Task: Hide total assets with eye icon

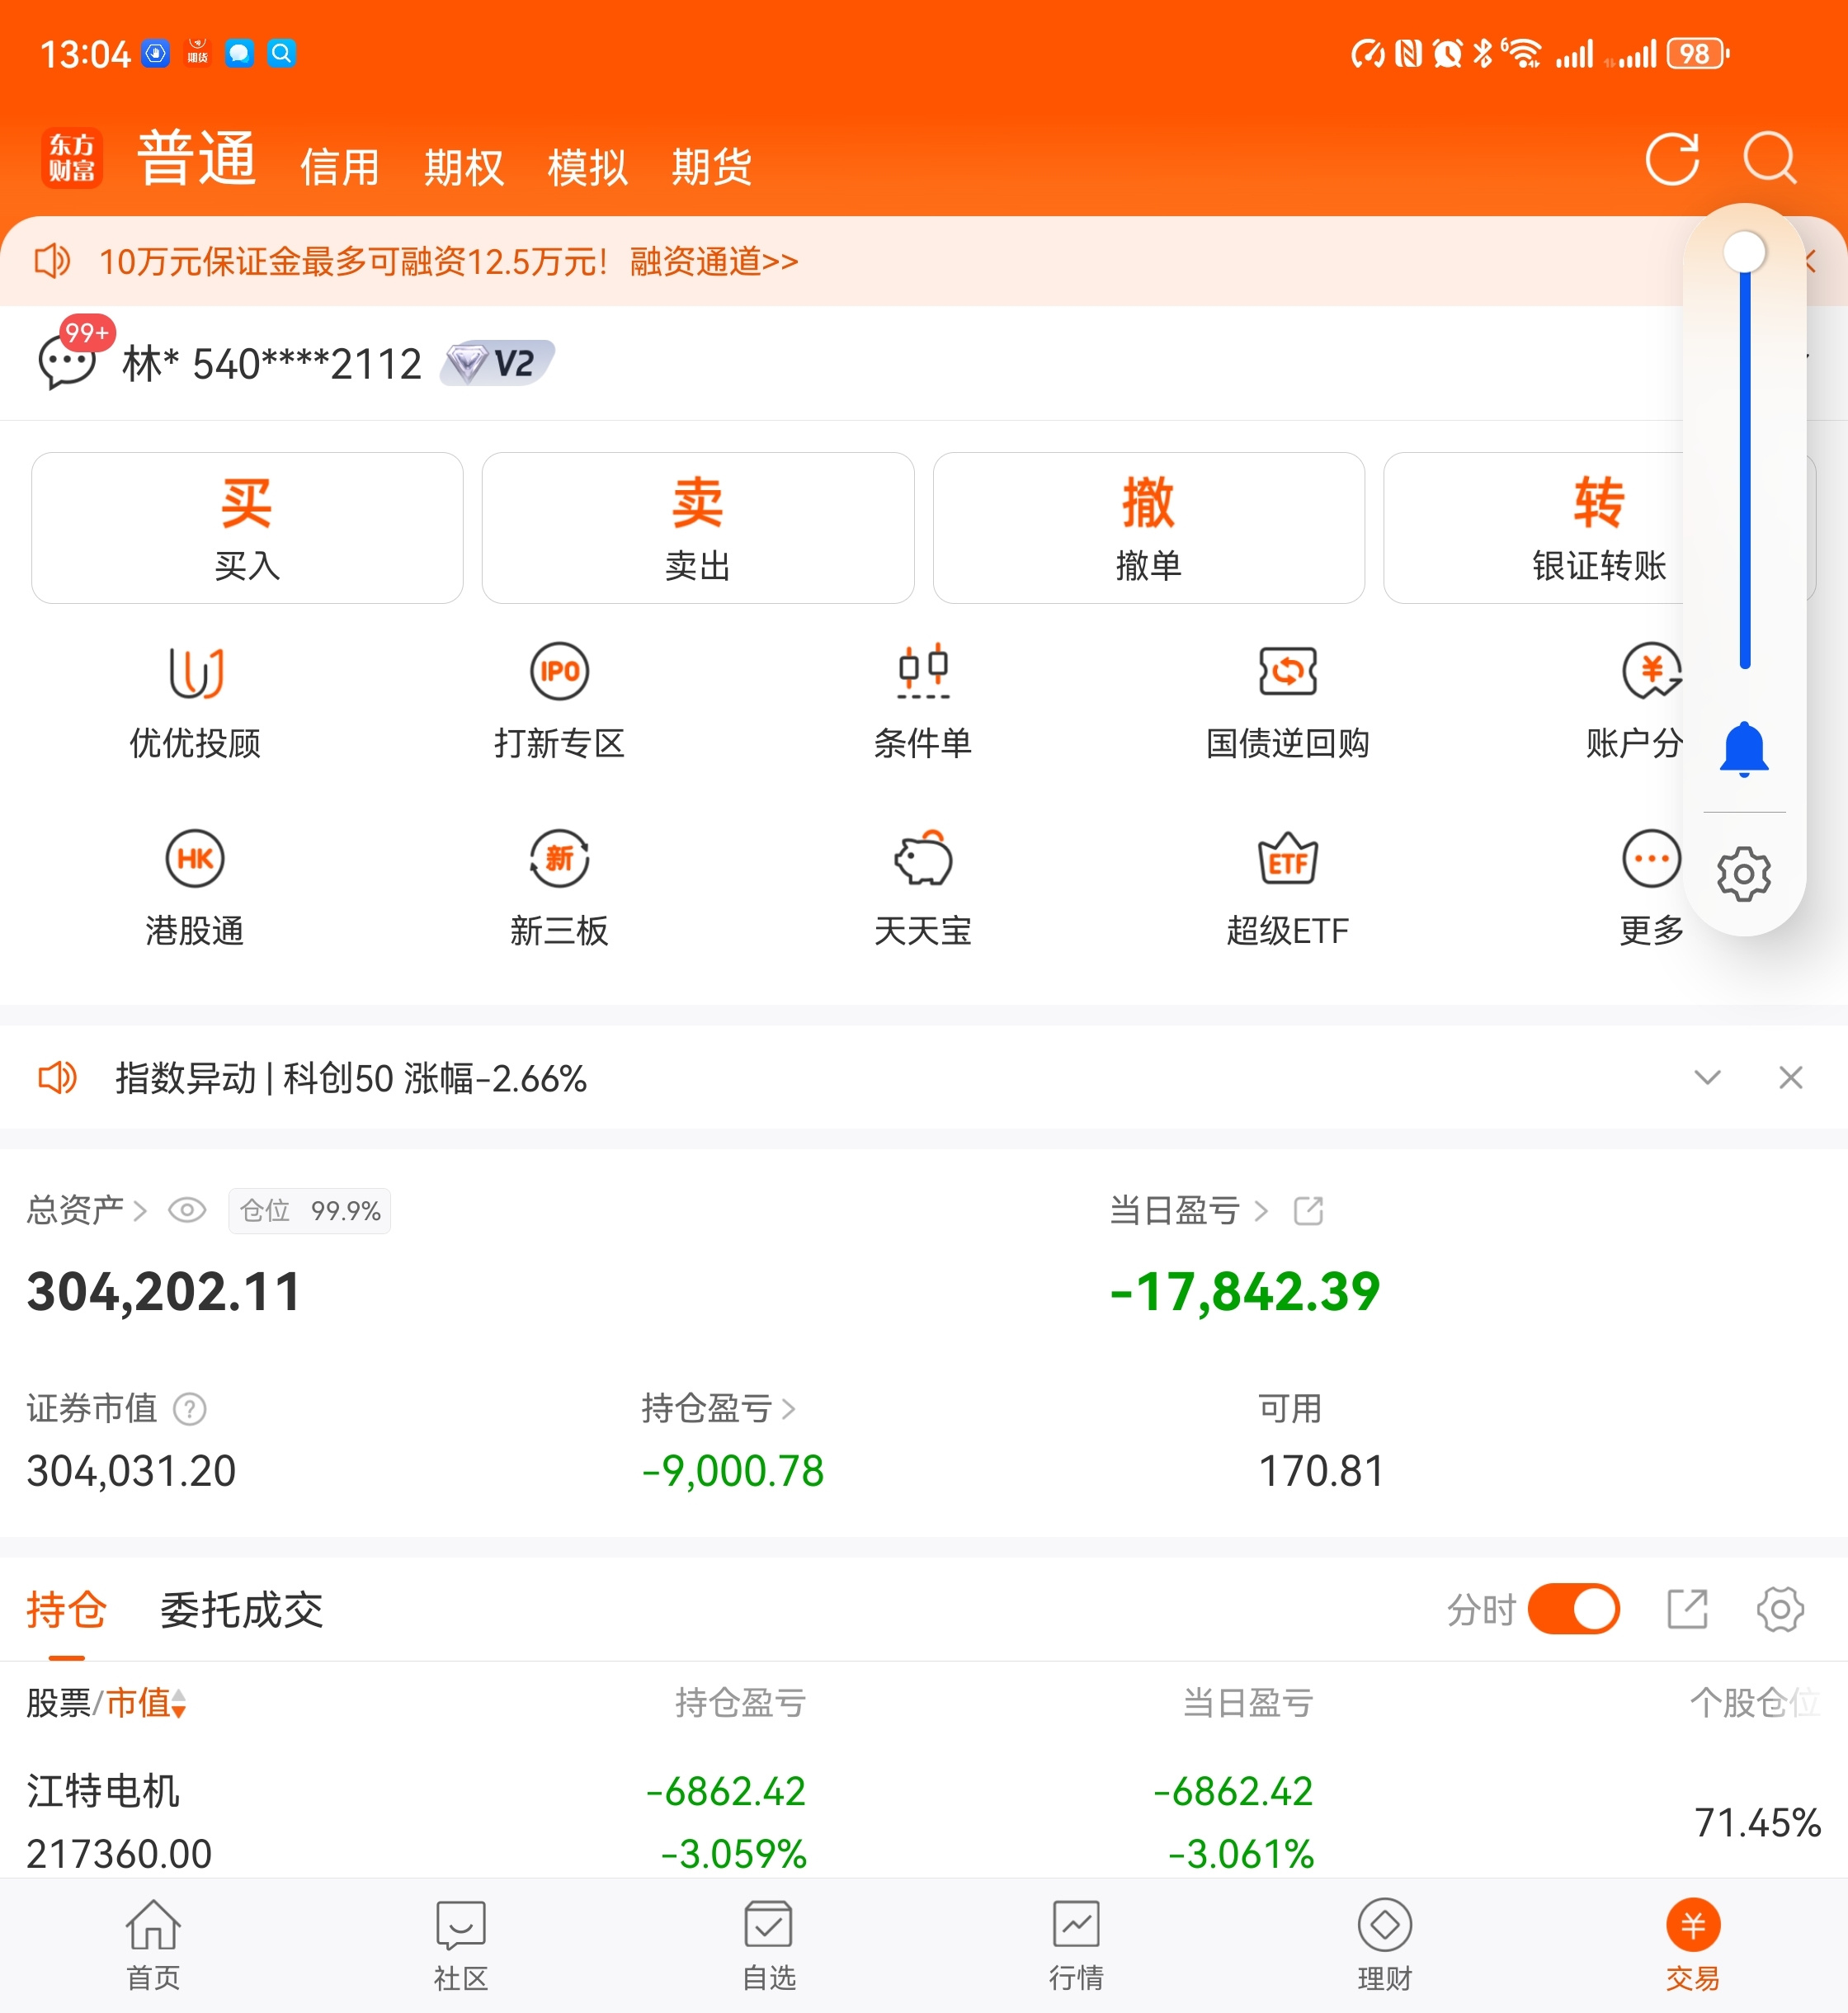Action: (x=187, y=1211)
